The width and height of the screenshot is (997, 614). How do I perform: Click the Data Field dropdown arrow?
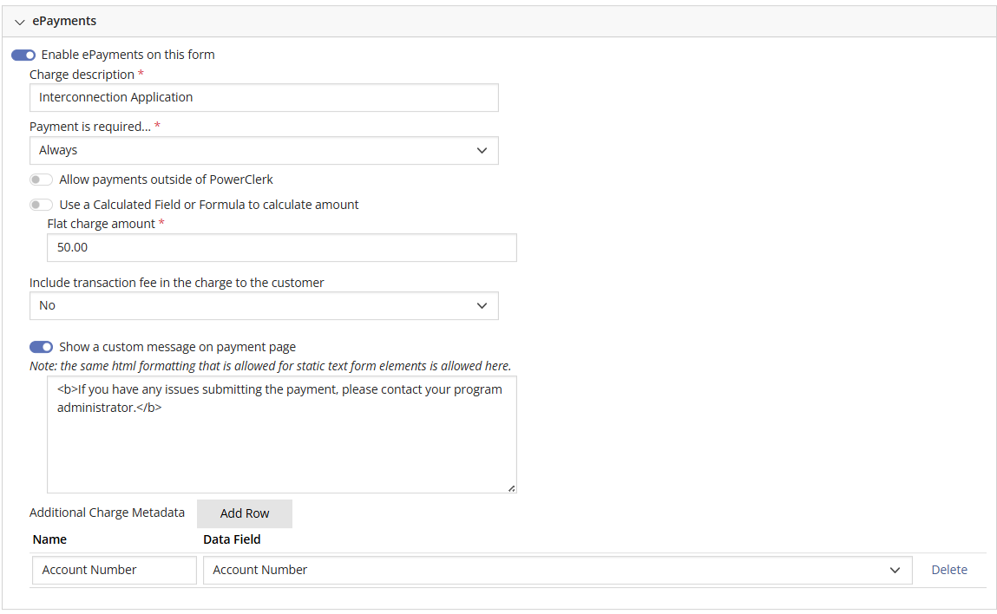(895, 570)
